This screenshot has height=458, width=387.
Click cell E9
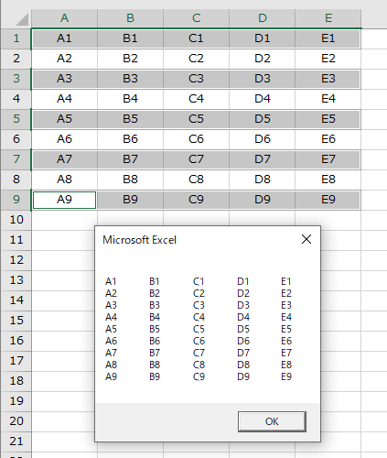328,200
